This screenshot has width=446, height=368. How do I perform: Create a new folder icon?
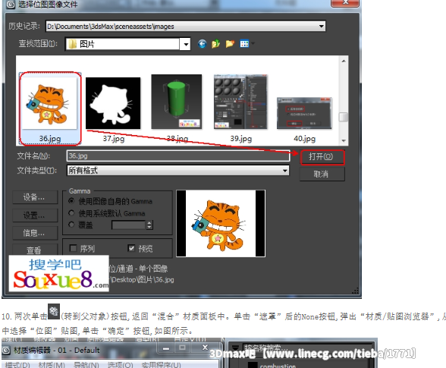tap(230, 44)
